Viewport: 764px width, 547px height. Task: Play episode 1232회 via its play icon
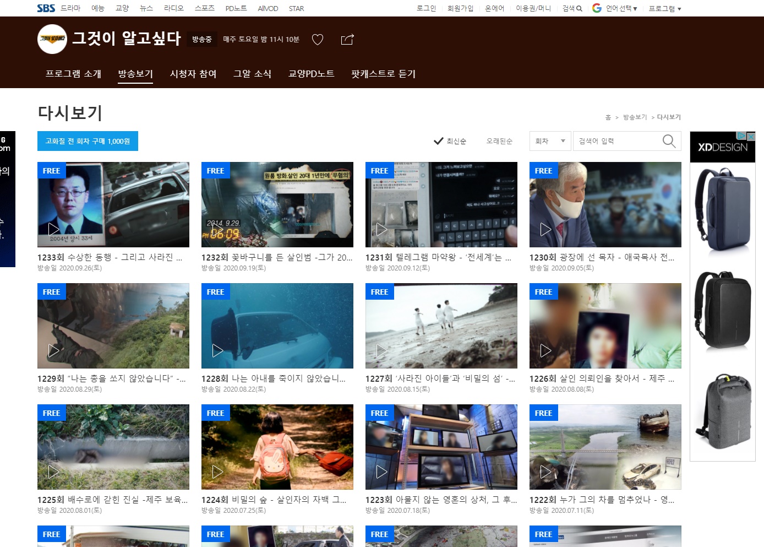pyautogui.click(x=217, y=229)
